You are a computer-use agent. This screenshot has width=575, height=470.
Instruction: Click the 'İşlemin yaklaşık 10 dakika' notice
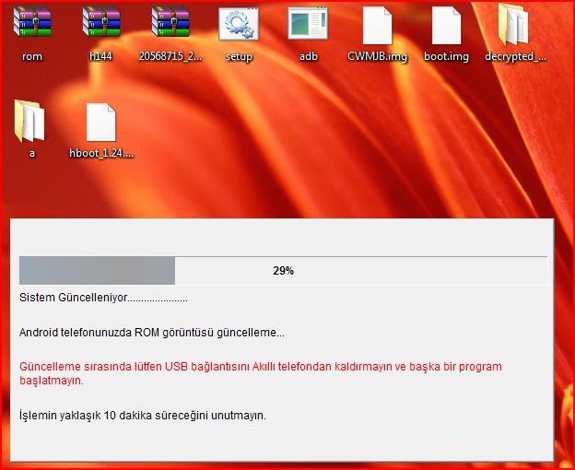click(143, 416)
